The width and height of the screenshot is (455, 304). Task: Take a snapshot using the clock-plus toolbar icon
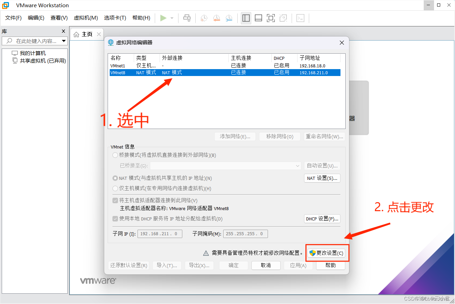[x=204, y=18]
